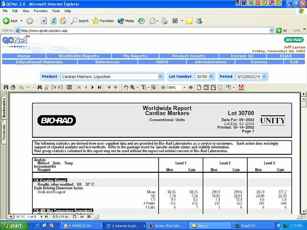
Task: Click the zoom percentage field 158%
Action: pos(174,87)
